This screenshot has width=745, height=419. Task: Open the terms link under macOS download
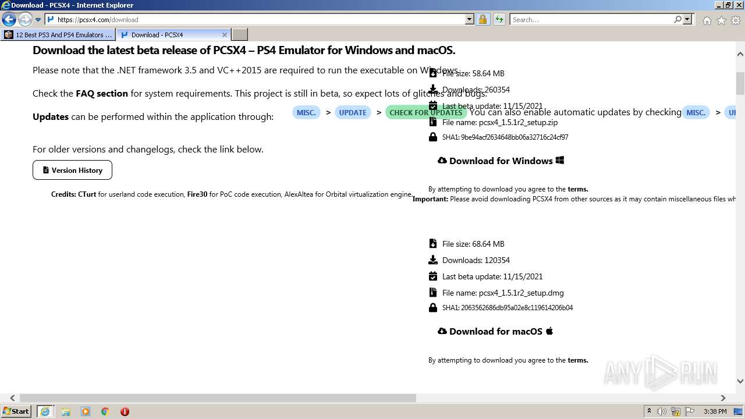coord(578,360)
